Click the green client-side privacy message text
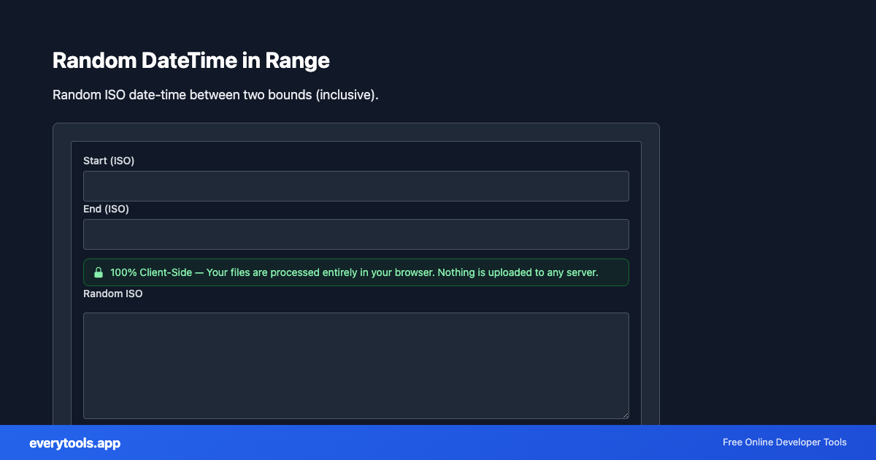The width and height of the screenshot is (876, 460). (353, 272)
